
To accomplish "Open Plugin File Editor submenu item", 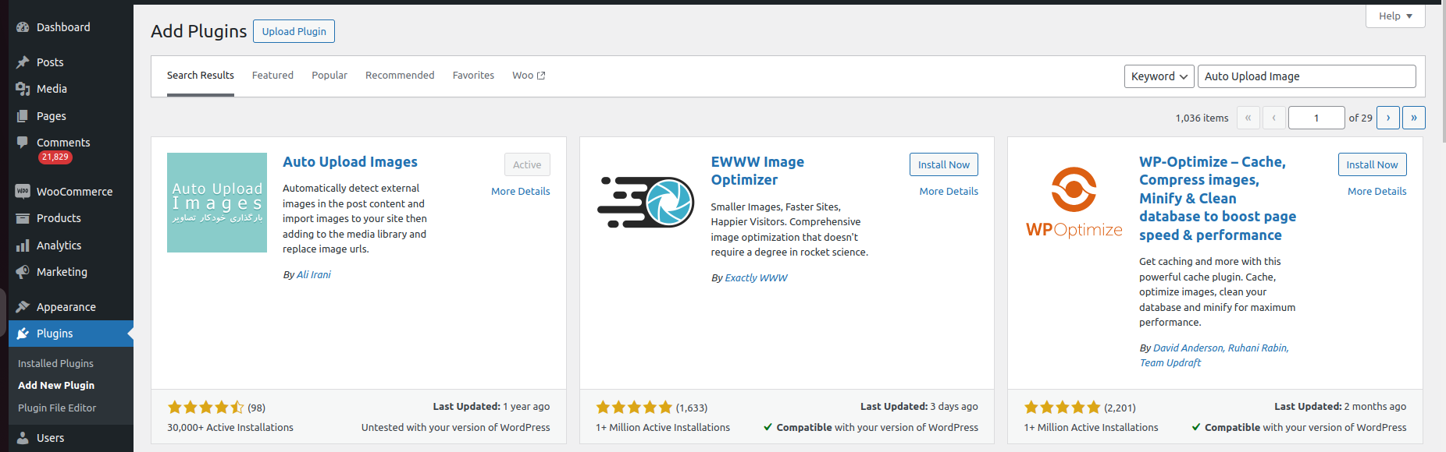I will click(x=57, y=408).
